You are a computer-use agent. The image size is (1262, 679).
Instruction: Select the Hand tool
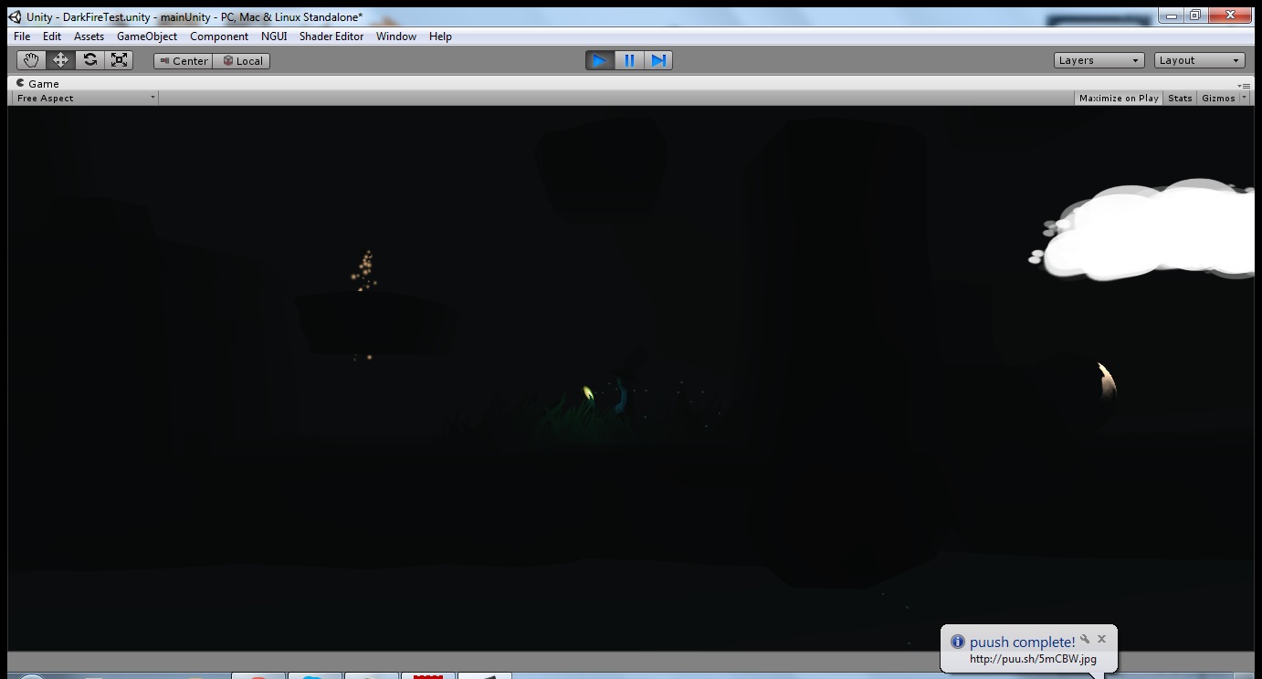tap(31, 60)
